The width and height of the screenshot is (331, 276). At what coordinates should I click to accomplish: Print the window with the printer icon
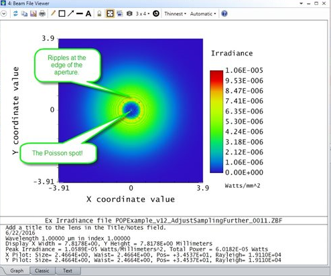[x=42, y=14]
